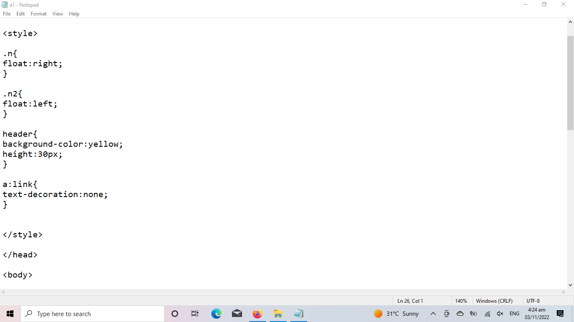
Task: Open Task View in the taskbar
Action: point(195,314)
